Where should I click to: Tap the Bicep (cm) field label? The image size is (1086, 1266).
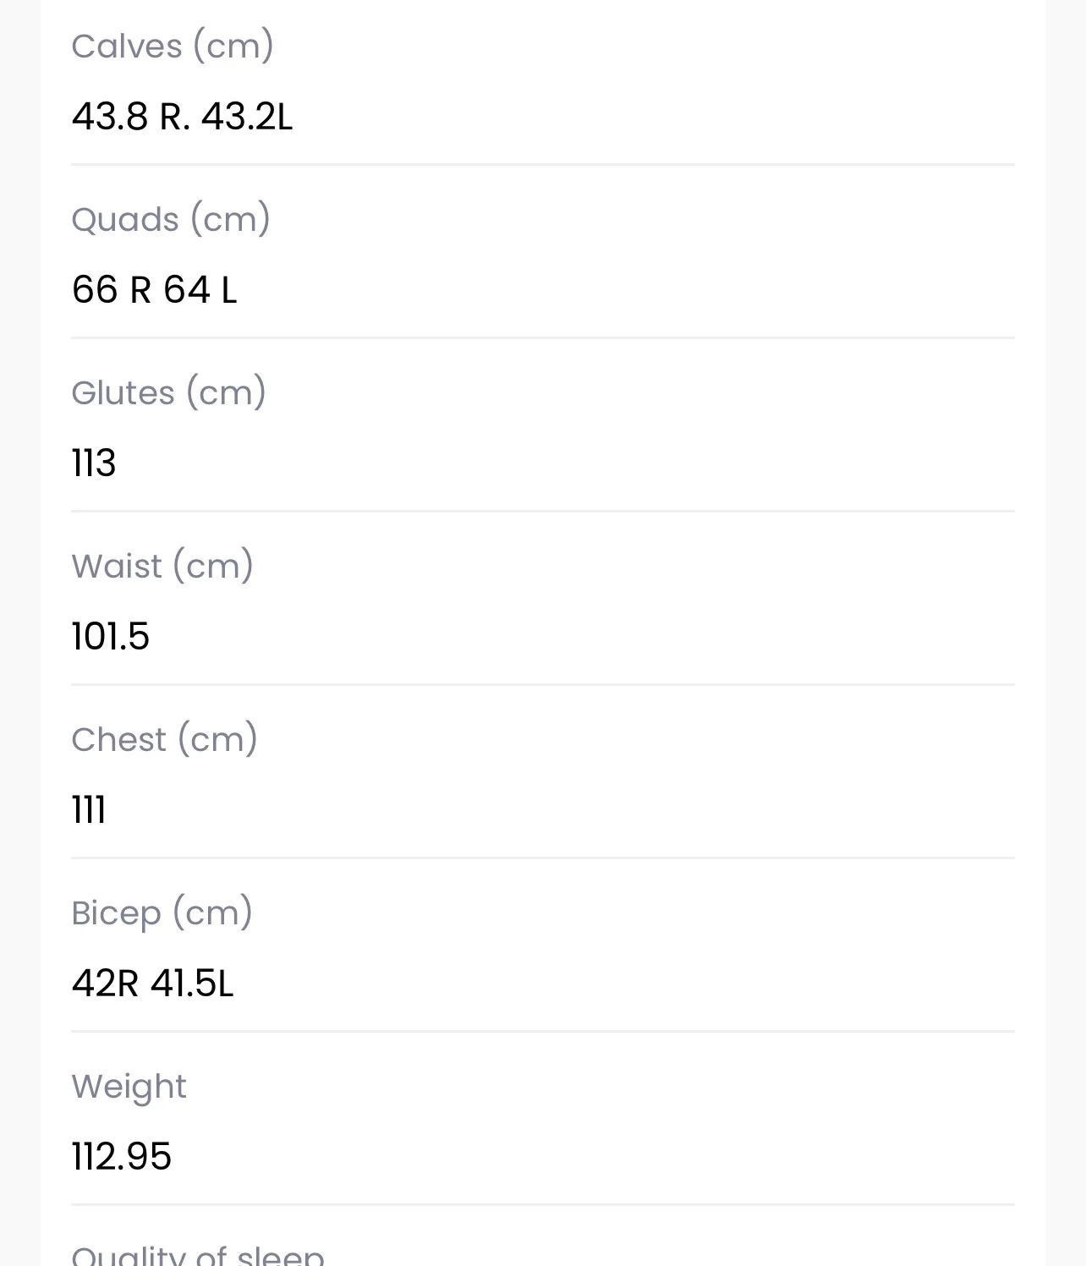point(162,913)
